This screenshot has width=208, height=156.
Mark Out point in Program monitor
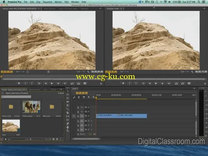point(136,83)
